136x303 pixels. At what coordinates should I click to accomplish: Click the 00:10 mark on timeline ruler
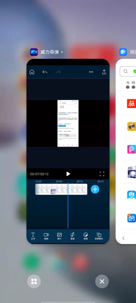(80, 181)
